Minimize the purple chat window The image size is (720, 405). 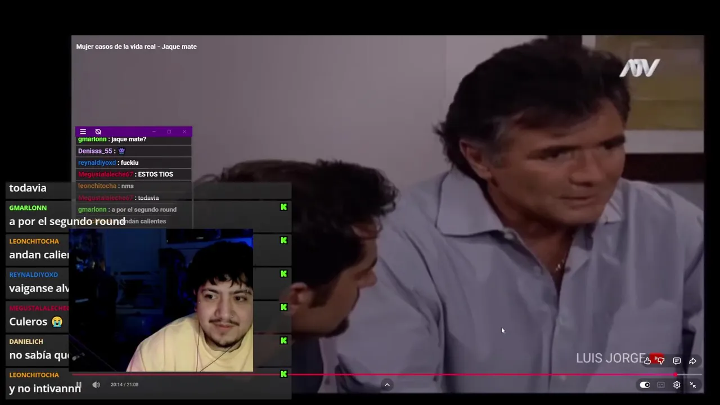tap(154, 132)
